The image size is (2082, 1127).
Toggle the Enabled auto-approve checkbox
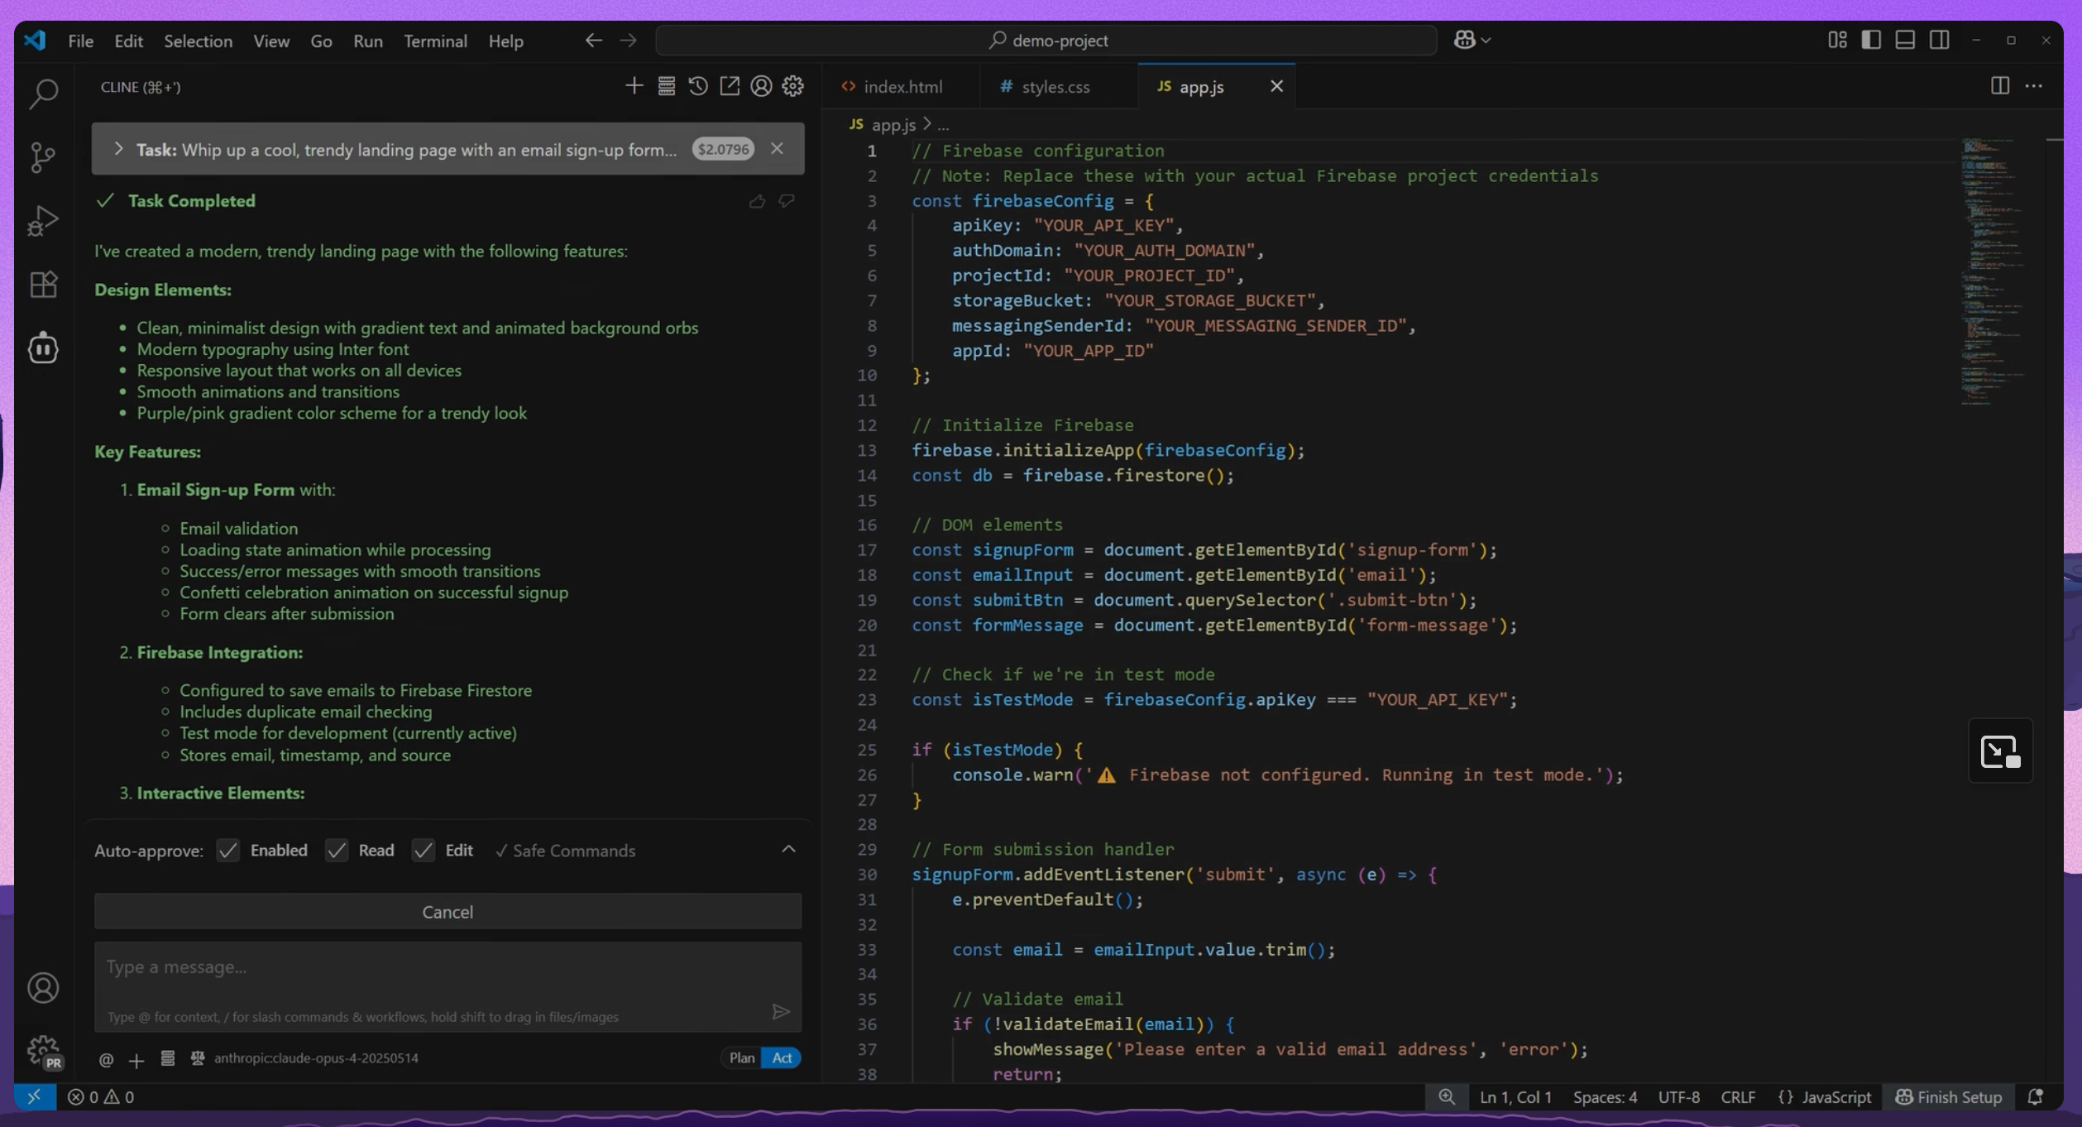pos(228,851)
